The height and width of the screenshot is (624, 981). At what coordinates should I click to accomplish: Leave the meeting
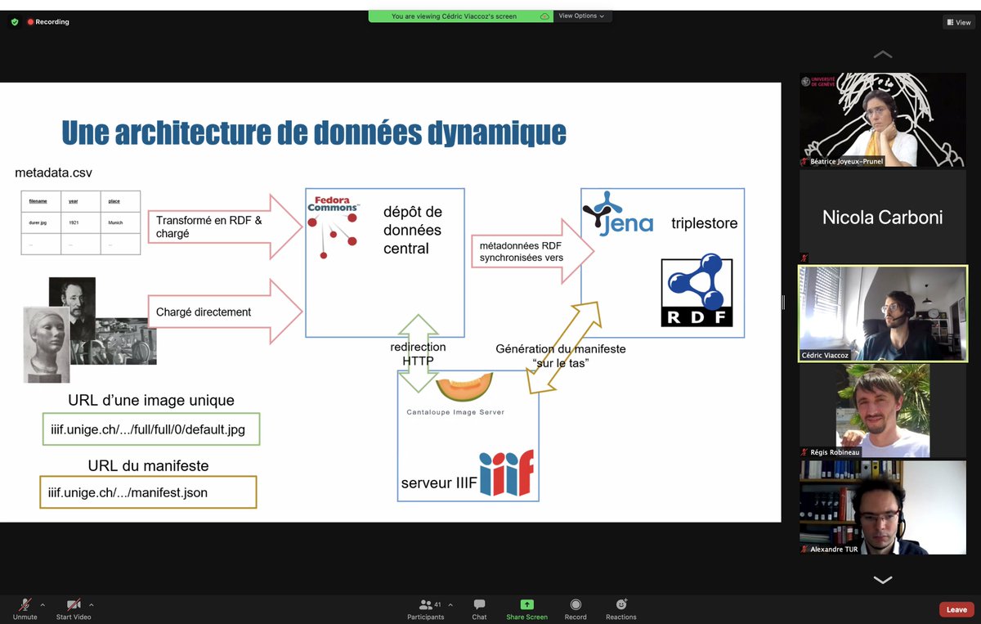click(956, 608)
